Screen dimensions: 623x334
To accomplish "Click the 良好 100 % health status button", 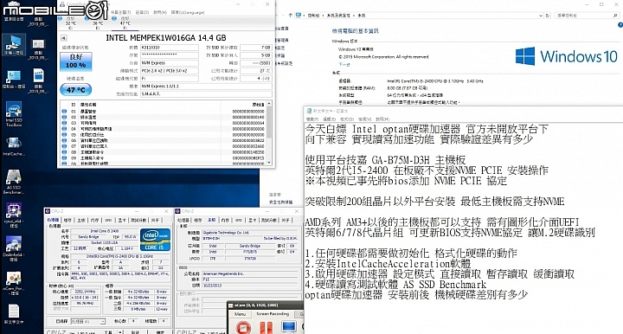I will click(x=76, y=61).
